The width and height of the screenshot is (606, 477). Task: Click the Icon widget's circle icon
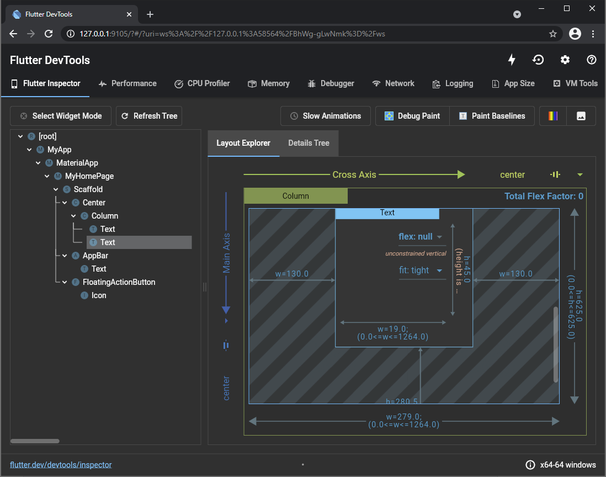pyautogui.click(x=84, y=295)
